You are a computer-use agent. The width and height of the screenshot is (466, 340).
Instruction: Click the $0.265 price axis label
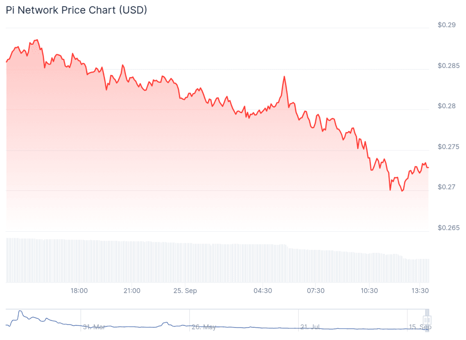(449, 228)
